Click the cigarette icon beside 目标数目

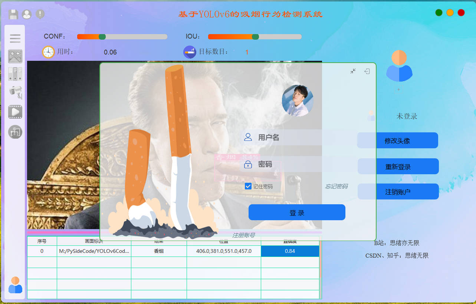click(x=190, y=52)
